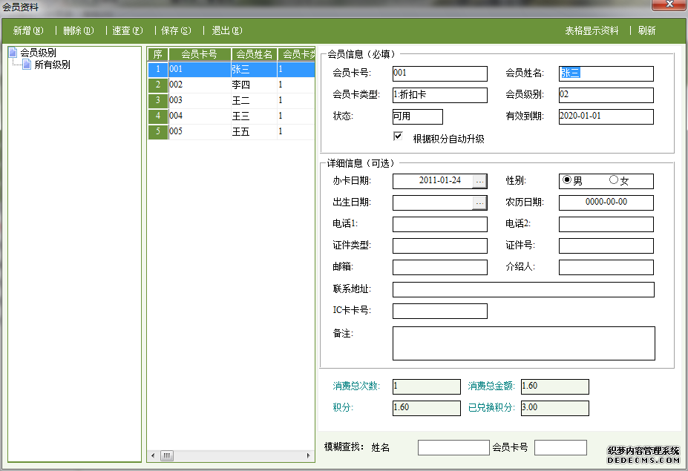Click 新增 in the toolbar
This screenshot has height=471, width=688.
tap(28, 31)
